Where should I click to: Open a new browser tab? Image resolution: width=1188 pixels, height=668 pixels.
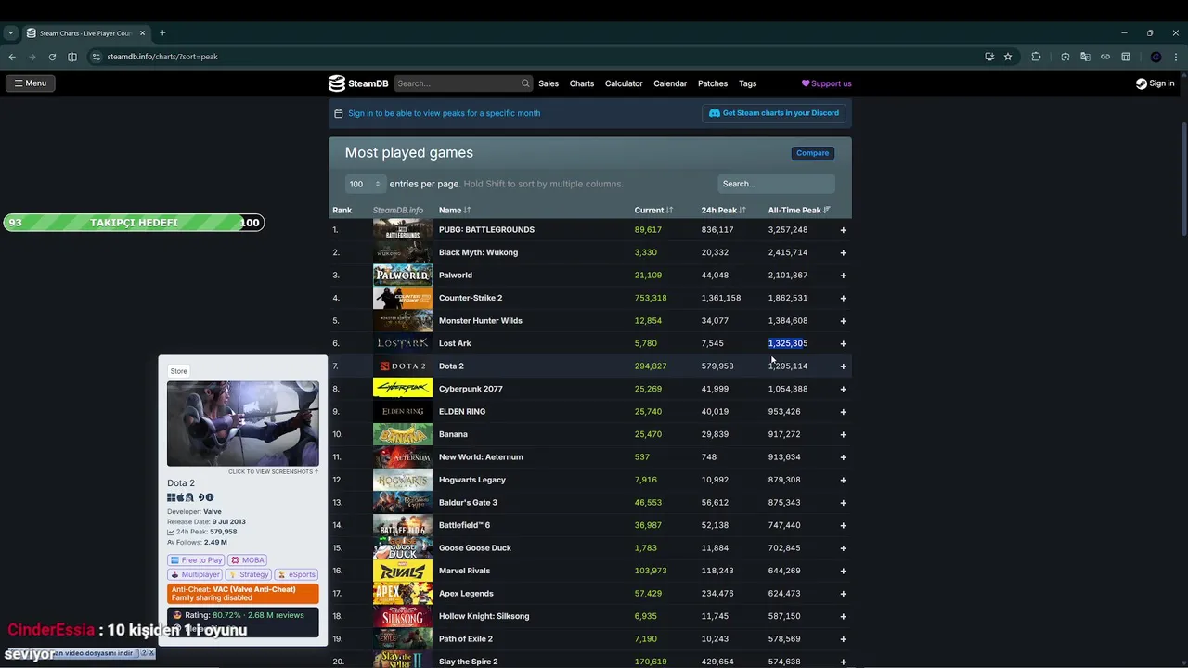[x=162, y=33]
